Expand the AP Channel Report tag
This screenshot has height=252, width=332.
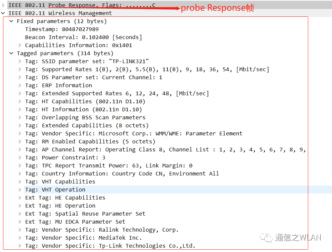click(20, 149)
